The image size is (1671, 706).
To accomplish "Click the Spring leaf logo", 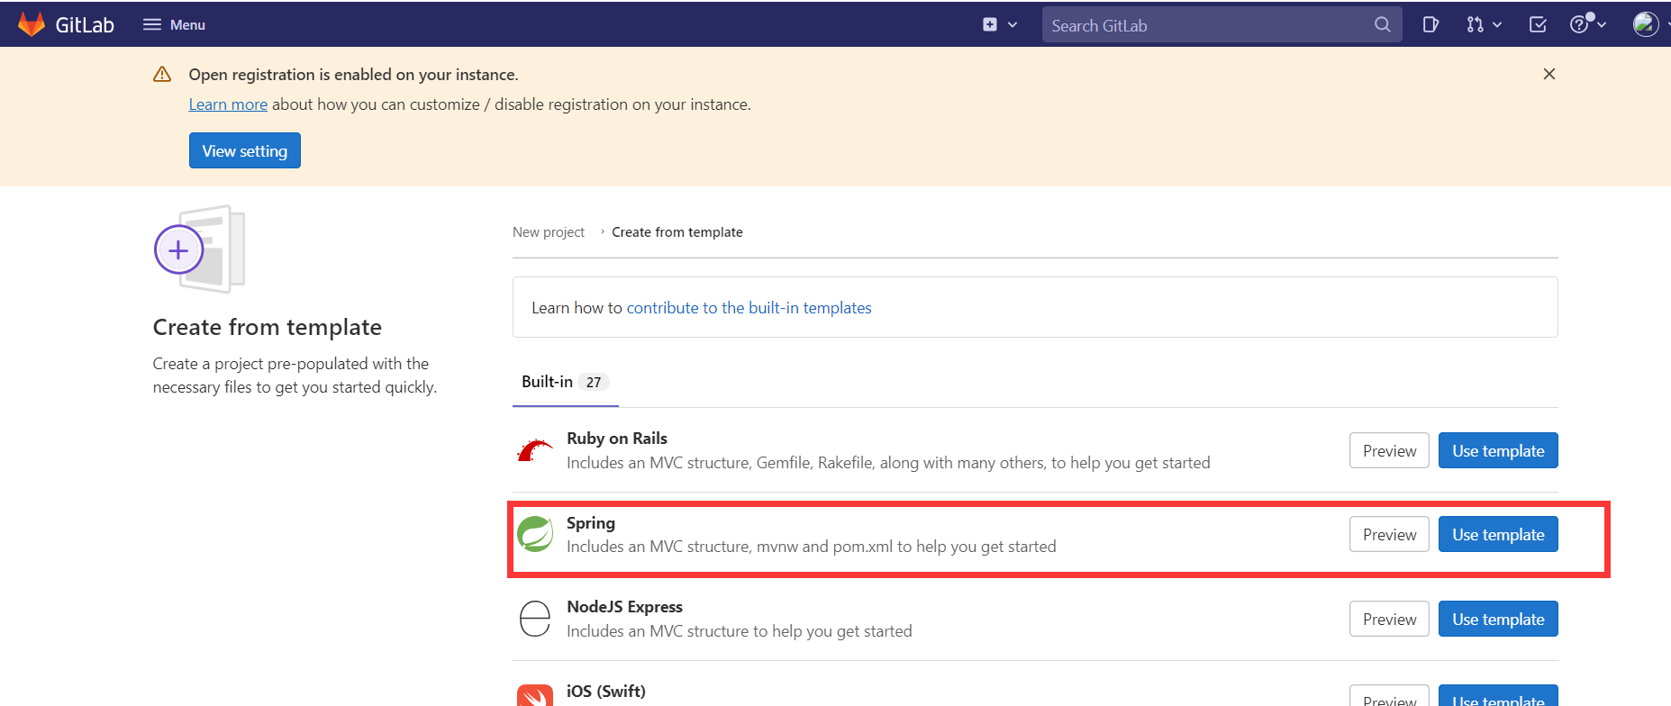I will click(x=535, y=534).
